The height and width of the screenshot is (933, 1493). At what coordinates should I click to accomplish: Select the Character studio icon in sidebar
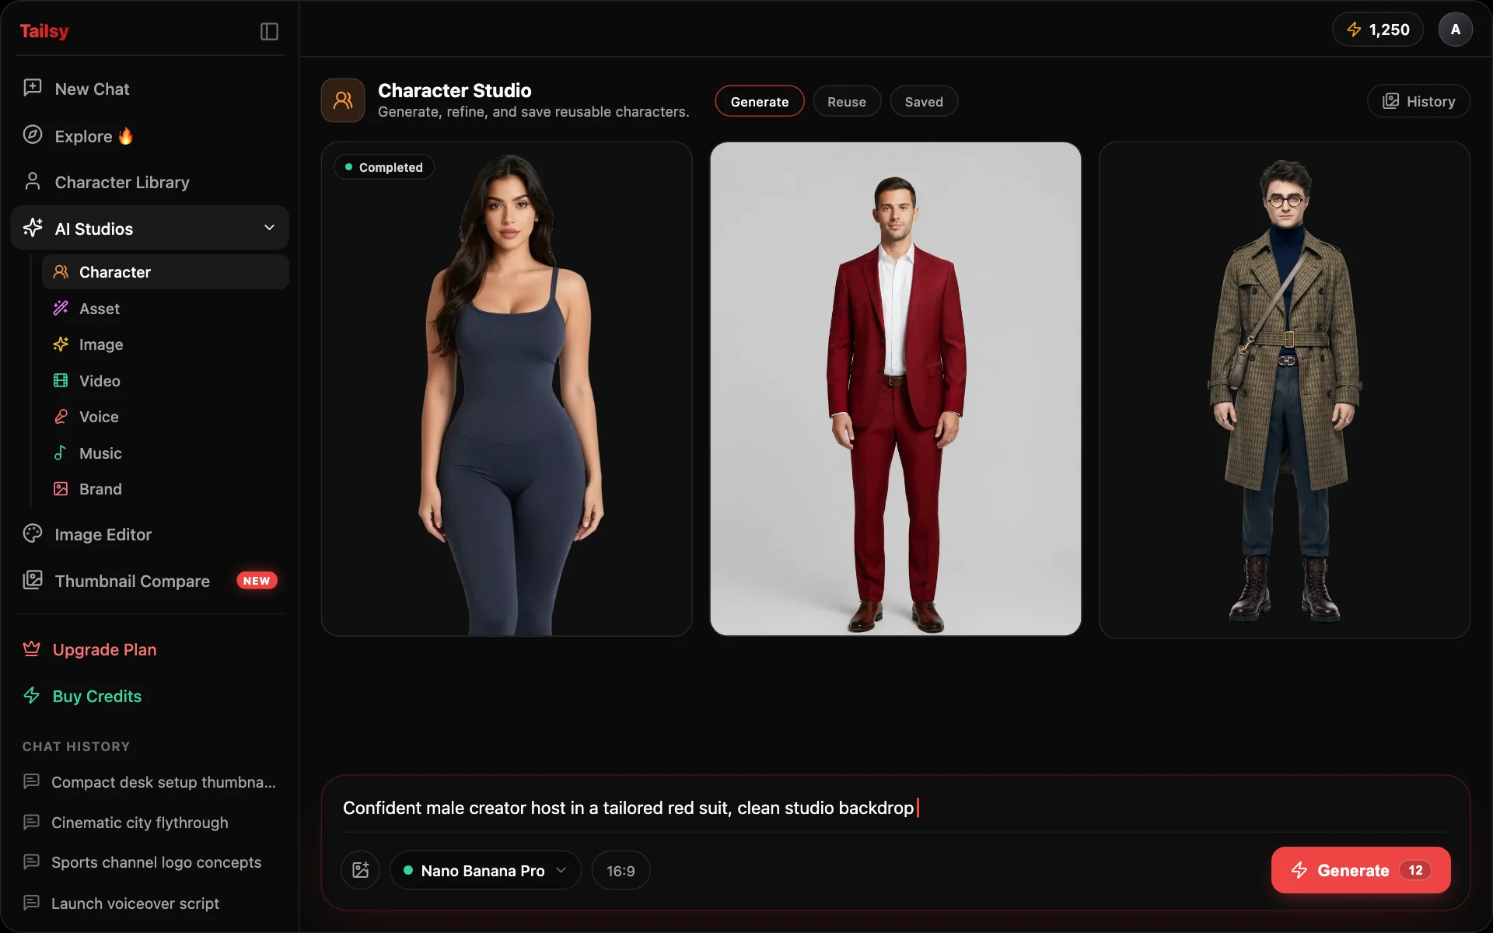tap(61, 272)
